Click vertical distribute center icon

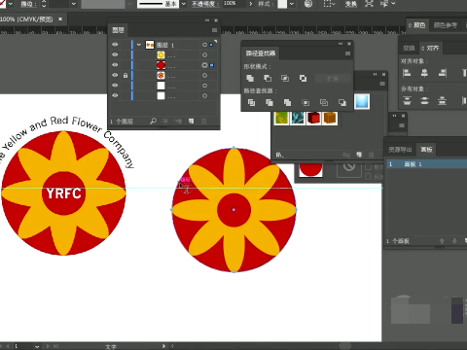[424, 101]
